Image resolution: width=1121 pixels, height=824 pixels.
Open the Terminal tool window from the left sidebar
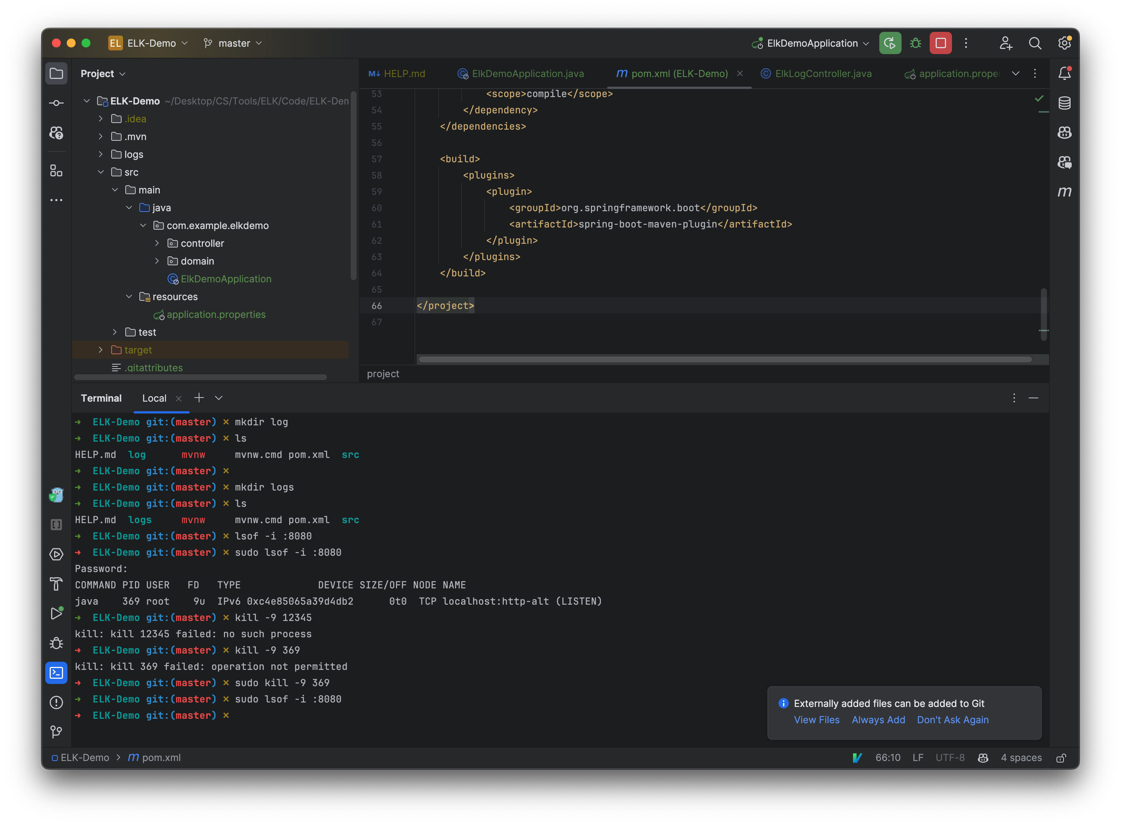(x=56, y=673)
